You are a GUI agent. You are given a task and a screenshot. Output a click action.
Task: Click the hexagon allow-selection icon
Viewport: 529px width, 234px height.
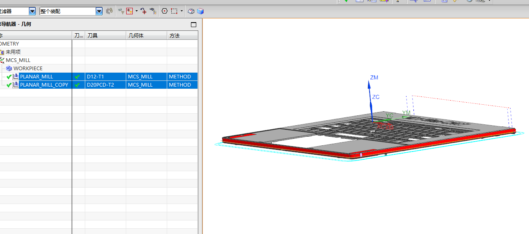pos(165,11)
